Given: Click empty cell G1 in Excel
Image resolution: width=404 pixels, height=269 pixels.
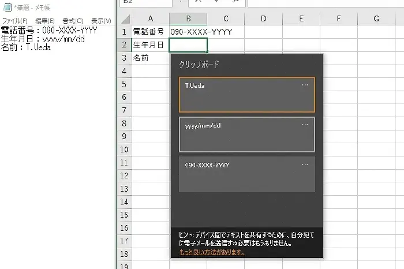Looking at the screenshot, I should pos(376,32).
